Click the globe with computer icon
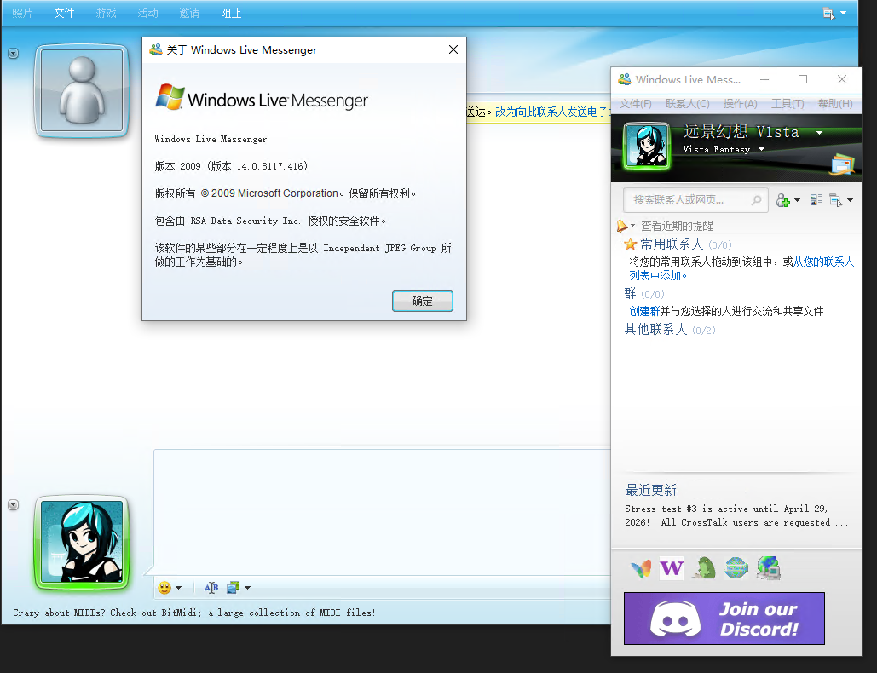Viewport: 877px width, 673px height. (x=769, y=568)
